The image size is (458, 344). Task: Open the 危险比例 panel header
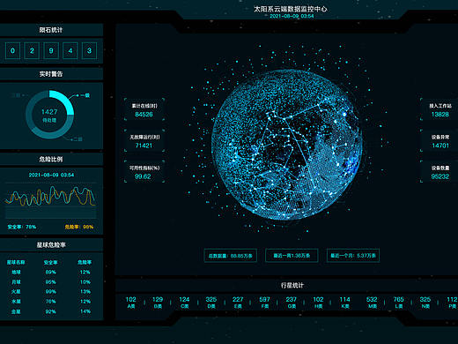(x=51, y=159)
